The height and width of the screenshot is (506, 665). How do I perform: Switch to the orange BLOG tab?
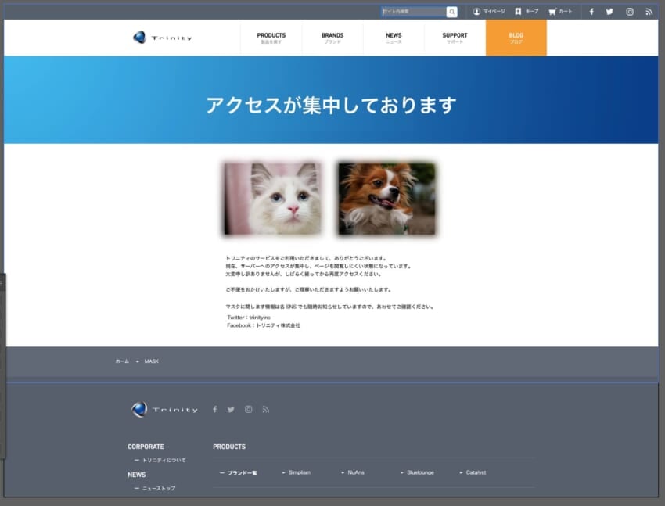point(516,38)
